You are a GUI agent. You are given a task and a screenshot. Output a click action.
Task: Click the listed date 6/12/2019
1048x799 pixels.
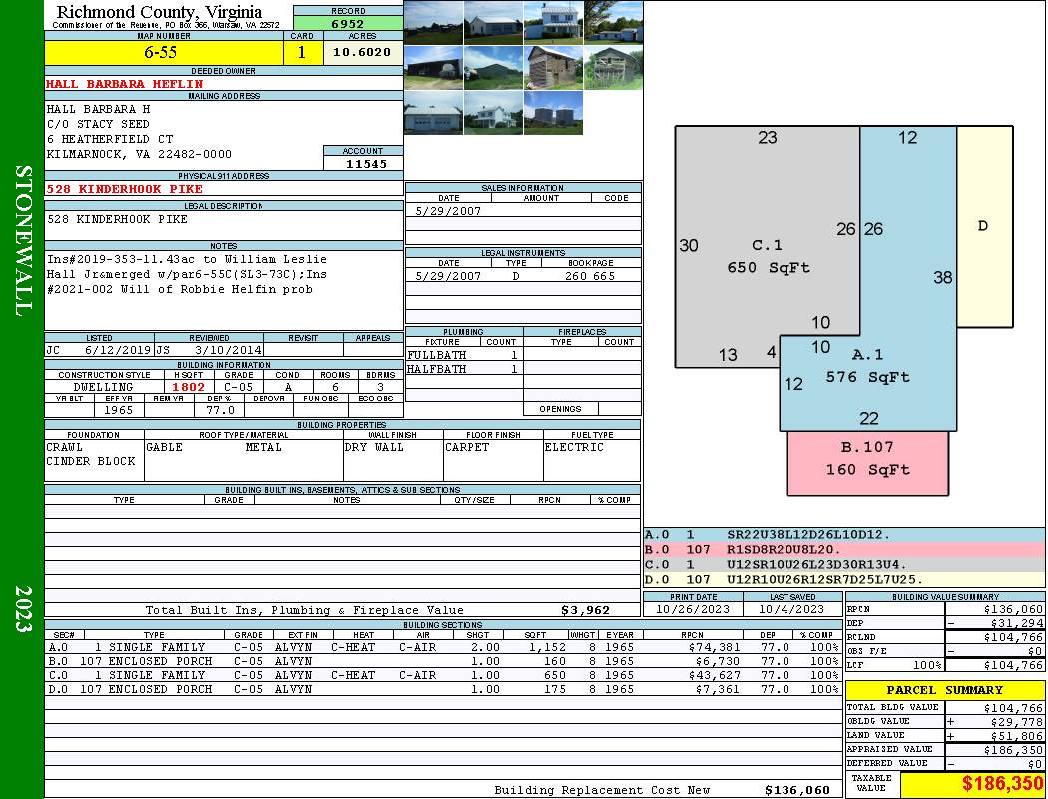[x=118, y=350]
